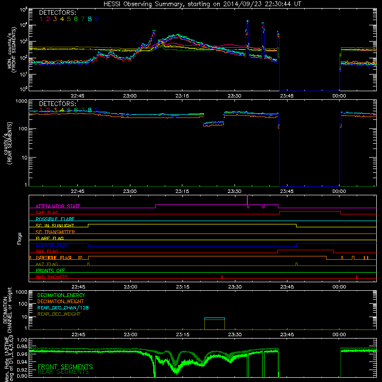Click the PARTICLE FLAG label
382x382 pixels.
click(53, 258)
